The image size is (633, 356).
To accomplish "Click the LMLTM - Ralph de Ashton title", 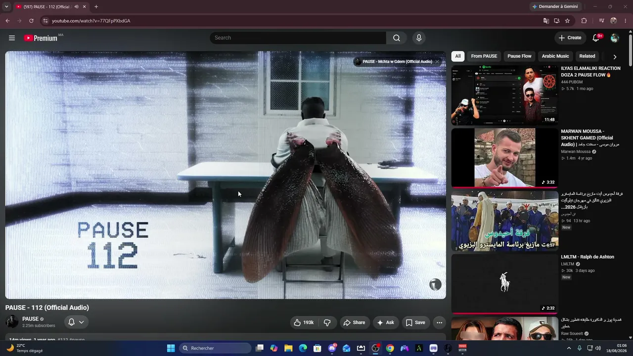I will click(588, 257).
